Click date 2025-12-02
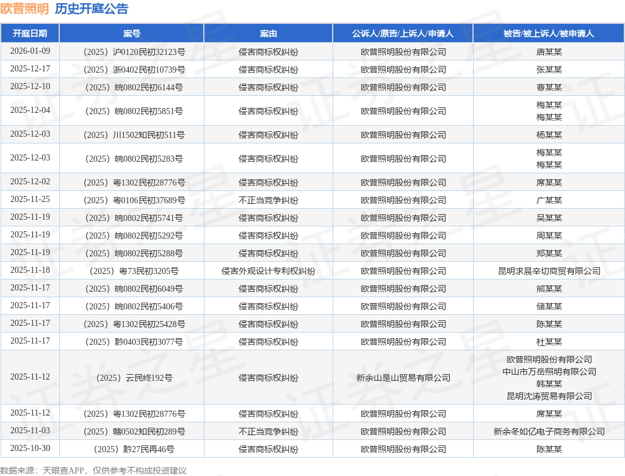 [31, 182]
